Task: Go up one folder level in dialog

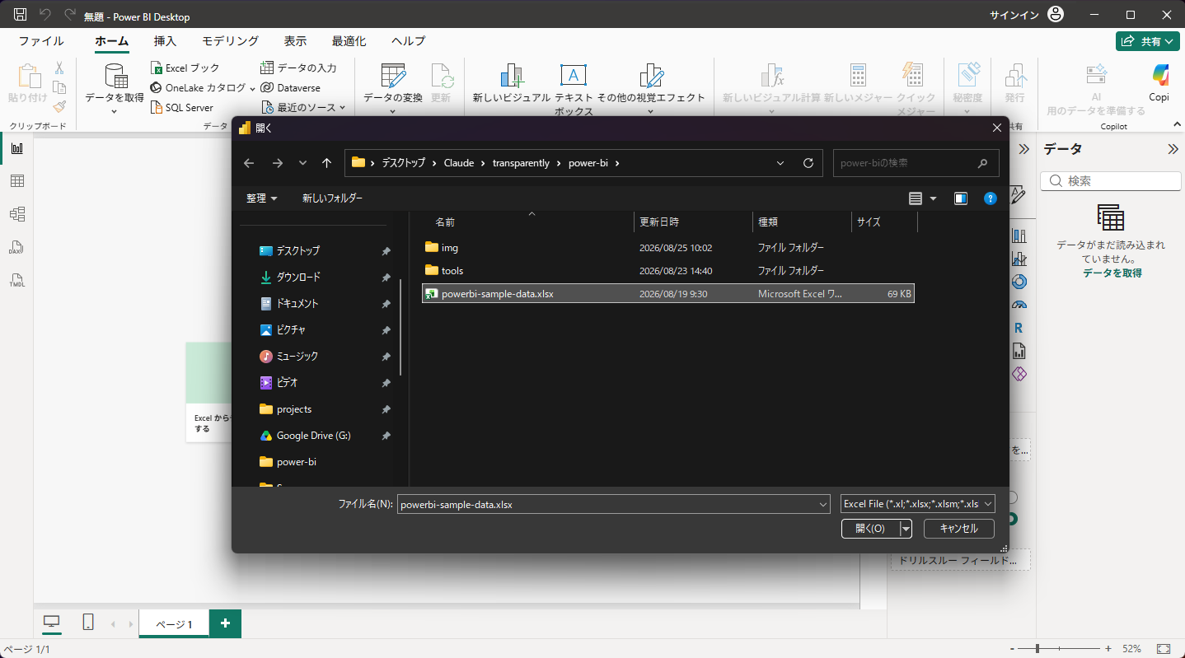Action: [x=326, y=163]
